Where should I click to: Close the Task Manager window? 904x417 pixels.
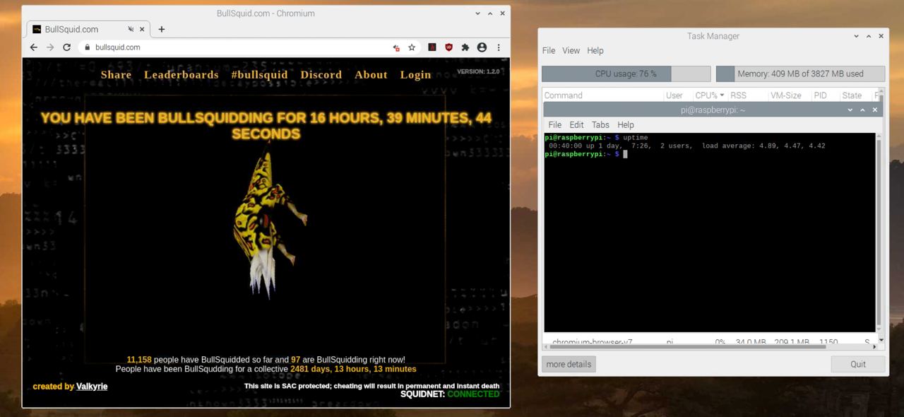click(881, 36)
